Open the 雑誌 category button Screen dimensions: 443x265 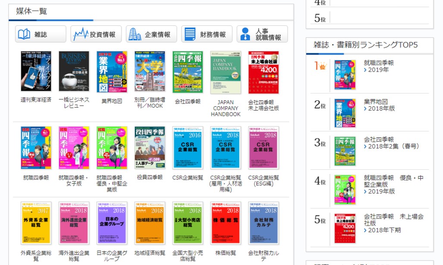[x=41, y=34]
